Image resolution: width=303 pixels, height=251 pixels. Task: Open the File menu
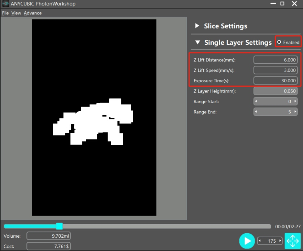(x=5, y=13)
